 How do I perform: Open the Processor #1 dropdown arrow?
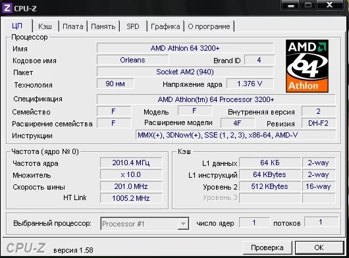point(183,224)
